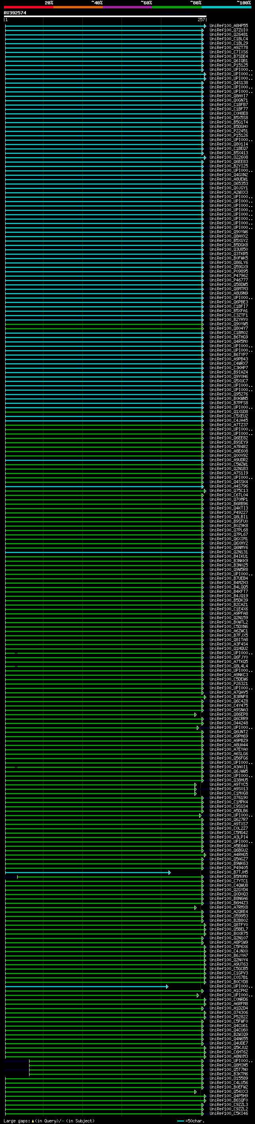Open hit UniRef100_Q75C13

[x=229, y=490]
